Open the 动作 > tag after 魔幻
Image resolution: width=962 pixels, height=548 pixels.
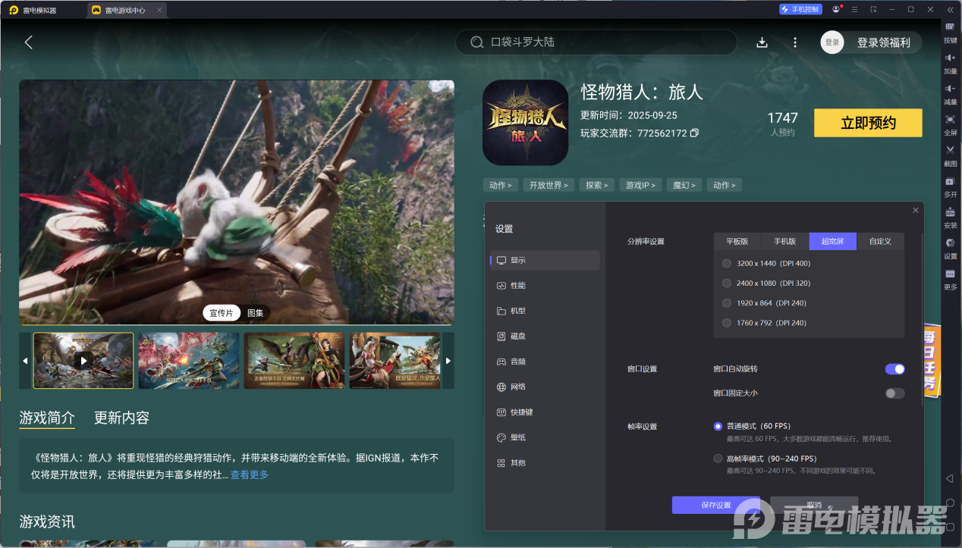pos(725,185)
